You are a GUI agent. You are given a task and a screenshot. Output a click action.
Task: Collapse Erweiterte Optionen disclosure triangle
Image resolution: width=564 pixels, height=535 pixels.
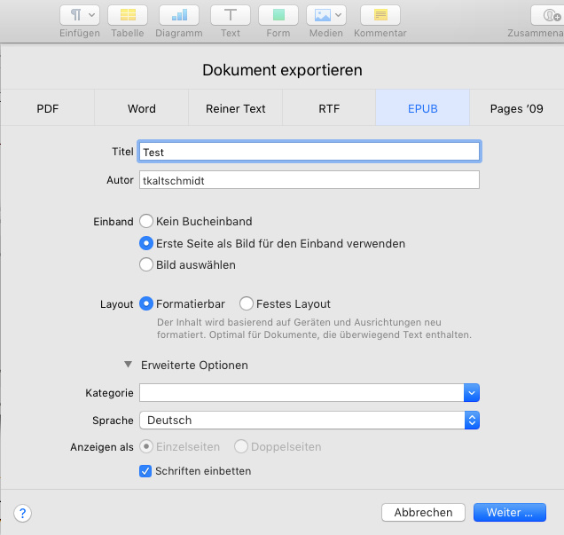pos(129,365)
